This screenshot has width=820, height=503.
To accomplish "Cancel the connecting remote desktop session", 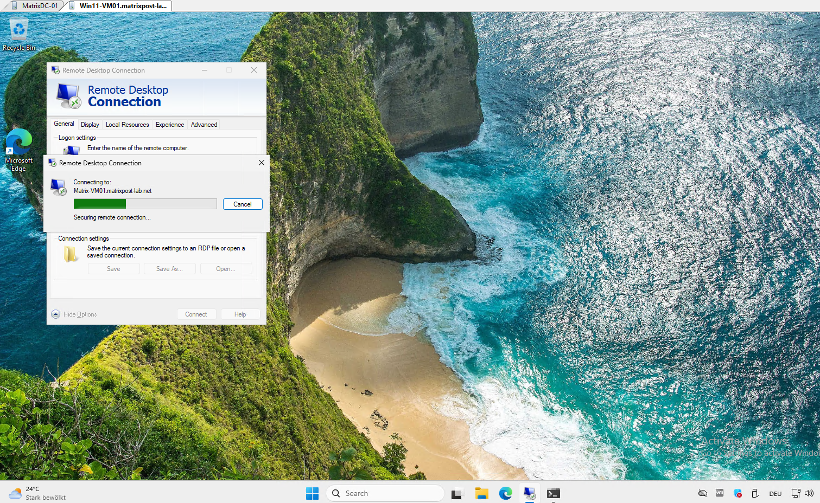I will (x=243, y=204).
